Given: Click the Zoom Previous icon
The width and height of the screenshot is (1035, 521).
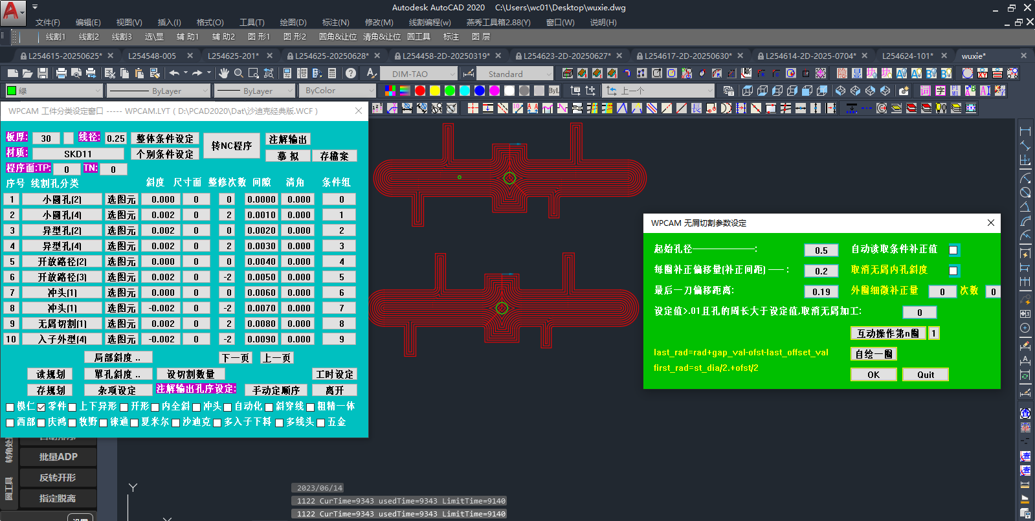Looking at the screenshot, I should [x=269, y=73].
